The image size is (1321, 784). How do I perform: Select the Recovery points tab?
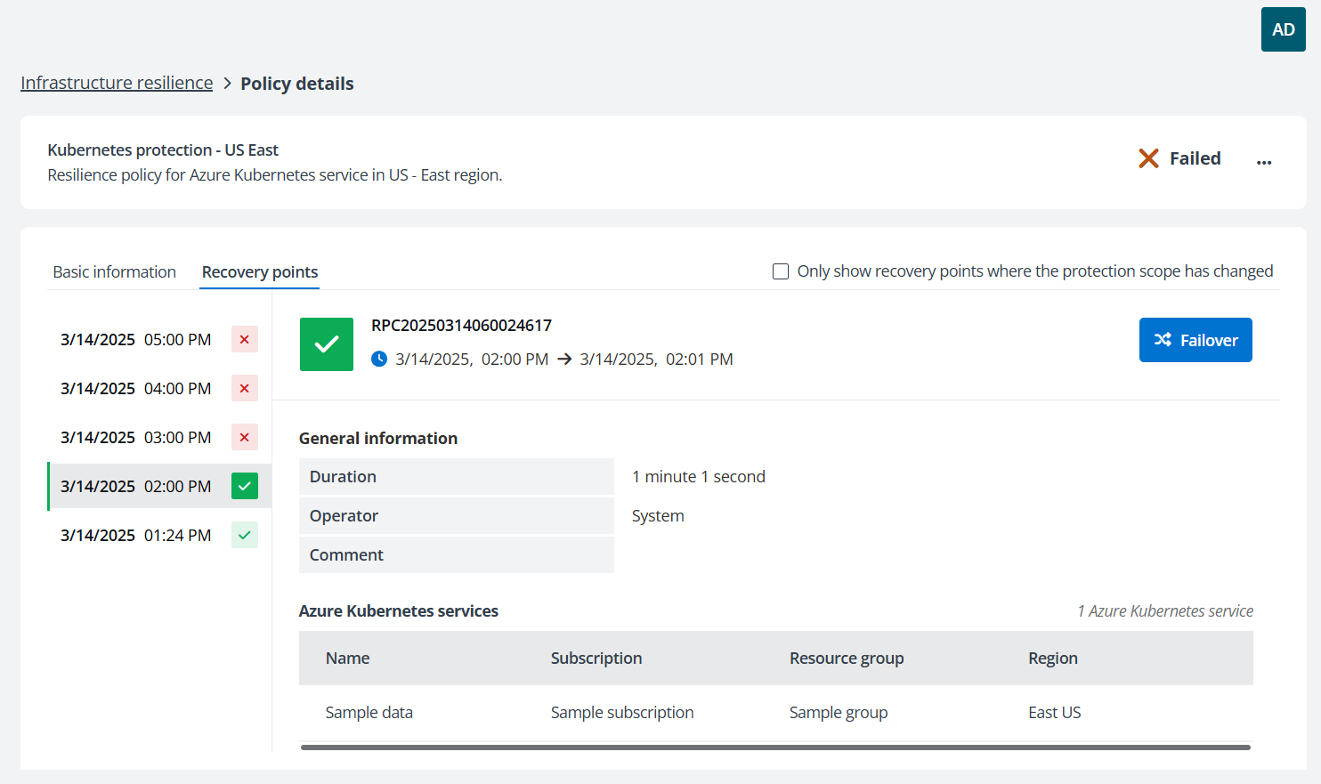point(259,272)
